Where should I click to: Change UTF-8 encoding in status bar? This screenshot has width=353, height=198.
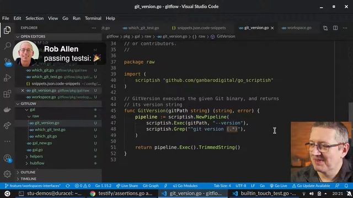pos(241,186)
